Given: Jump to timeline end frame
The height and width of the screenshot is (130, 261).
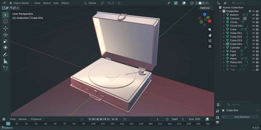Looking at the screenshot, I should pyautogui.click(x=108, y=119).
